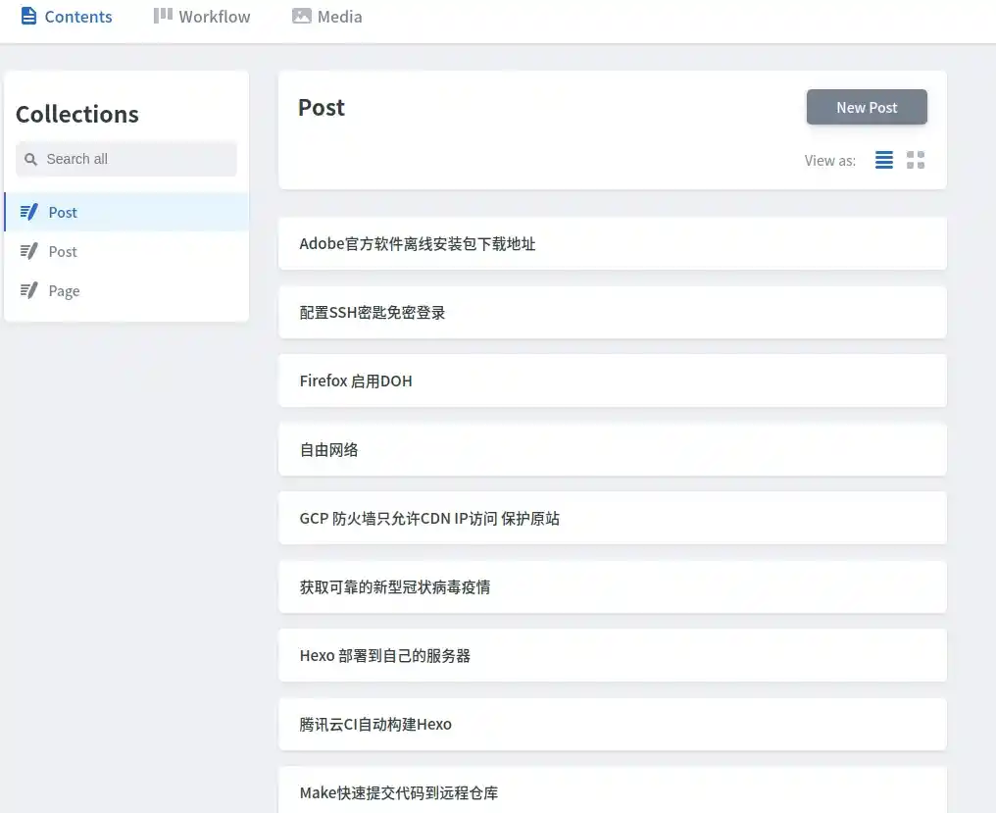Enable list view layout
The height and width of the screenshot is (813, 996).
click(883, 159)
